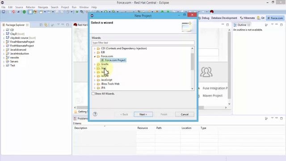Collapse the Force.com wizard category
The width and height of the screenshot is (286, 161).
tap(95, 57)
